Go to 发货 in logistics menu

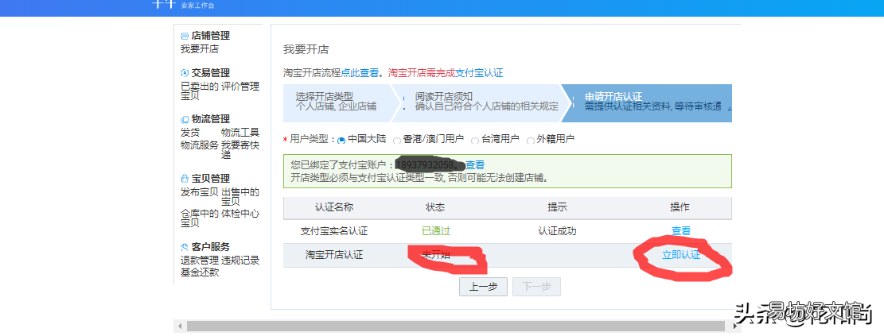[x=190, y=133]
